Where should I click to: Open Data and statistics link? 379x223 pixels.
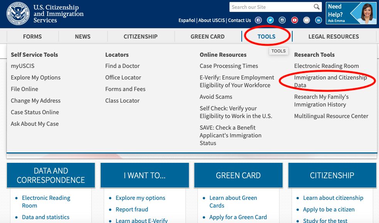point(45,217)
